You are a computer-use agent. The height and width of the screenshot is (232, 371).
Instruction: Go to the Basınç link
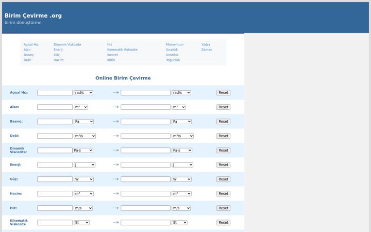coord(29,55)
